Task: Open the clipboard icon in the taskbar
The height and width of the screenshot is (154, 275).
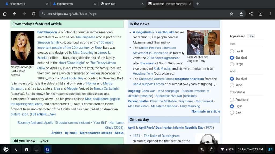Action: (x=211, y=149)
